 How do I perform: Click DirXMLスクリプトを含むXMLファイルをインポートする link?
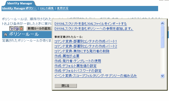click(x=91, y=24)
